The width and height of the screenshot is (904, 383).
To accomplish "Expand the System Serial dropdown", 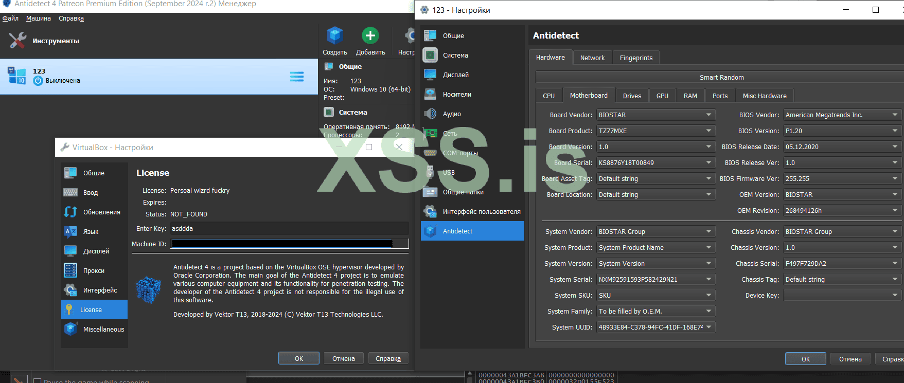I will tap(656, 279).
